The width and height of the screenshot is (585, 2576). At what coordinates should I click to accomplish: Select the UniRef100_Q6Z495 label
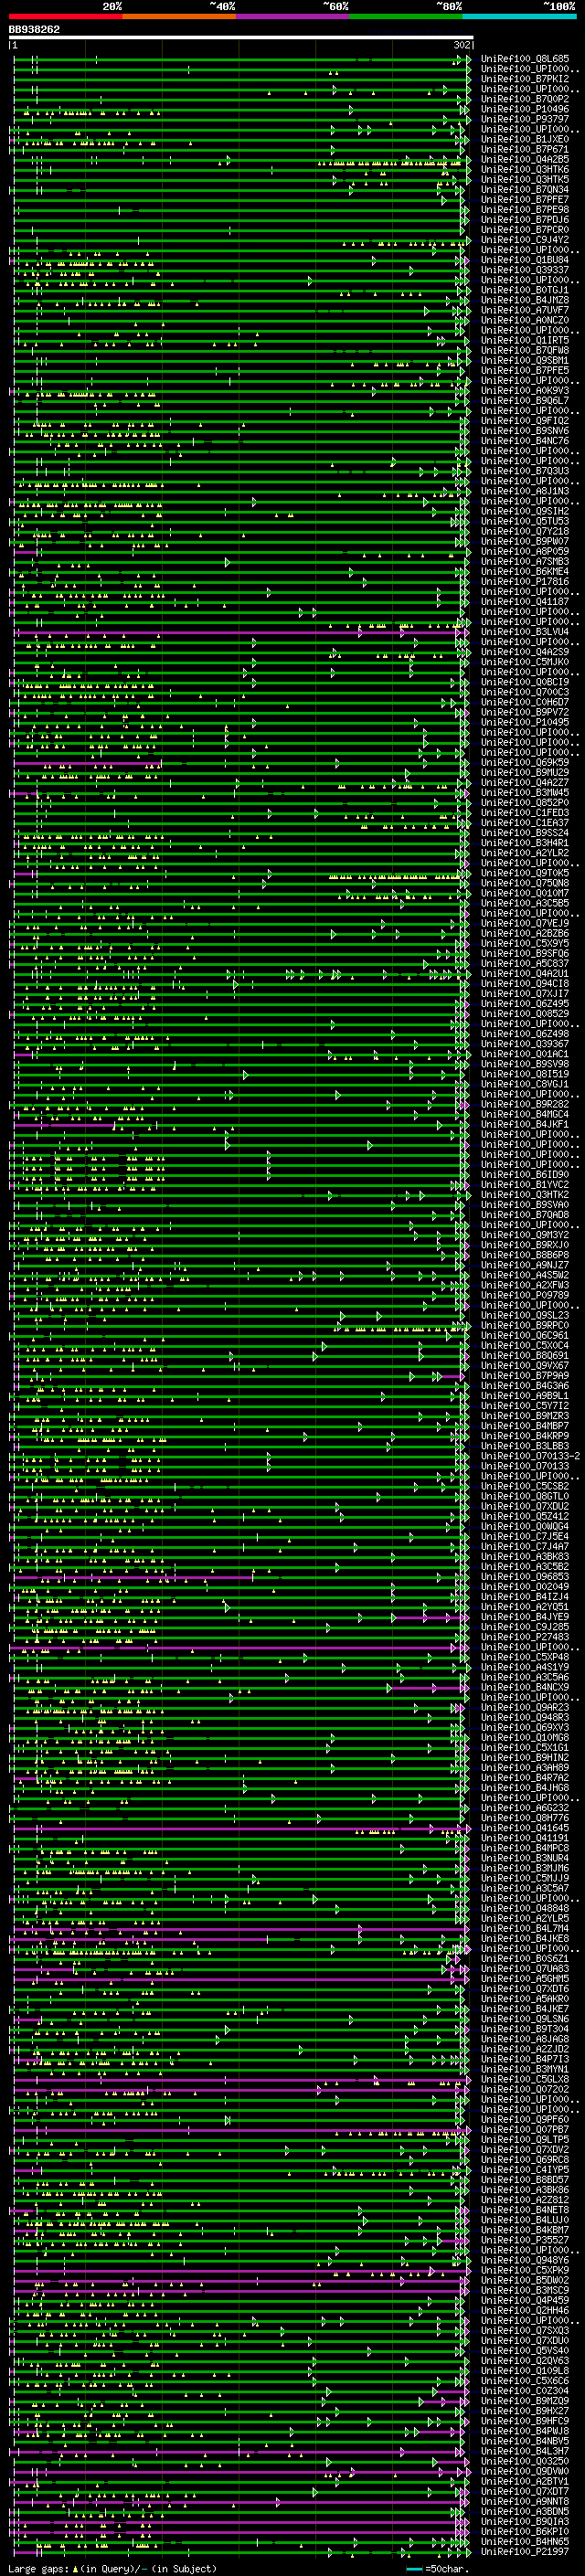click(525, 1004)
